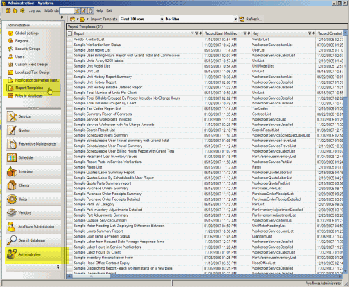Open the Inventory navigation group
This screenshot has height=287, width=349.
34,171
